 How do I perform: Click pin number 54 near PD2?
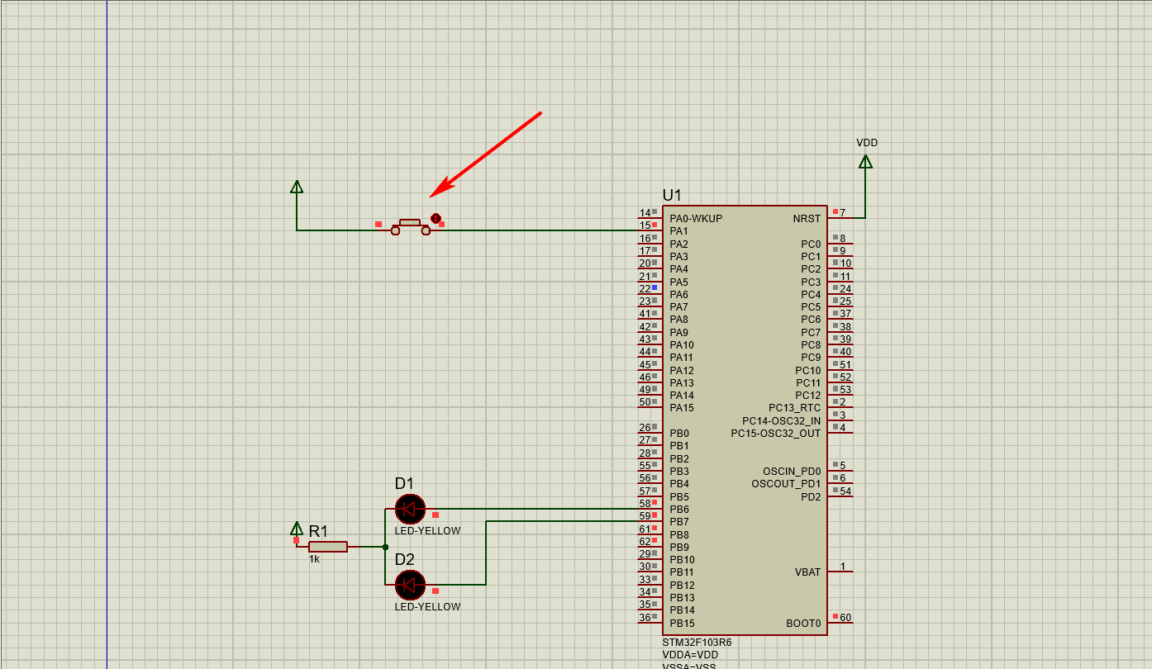click(x=845, y=491)
